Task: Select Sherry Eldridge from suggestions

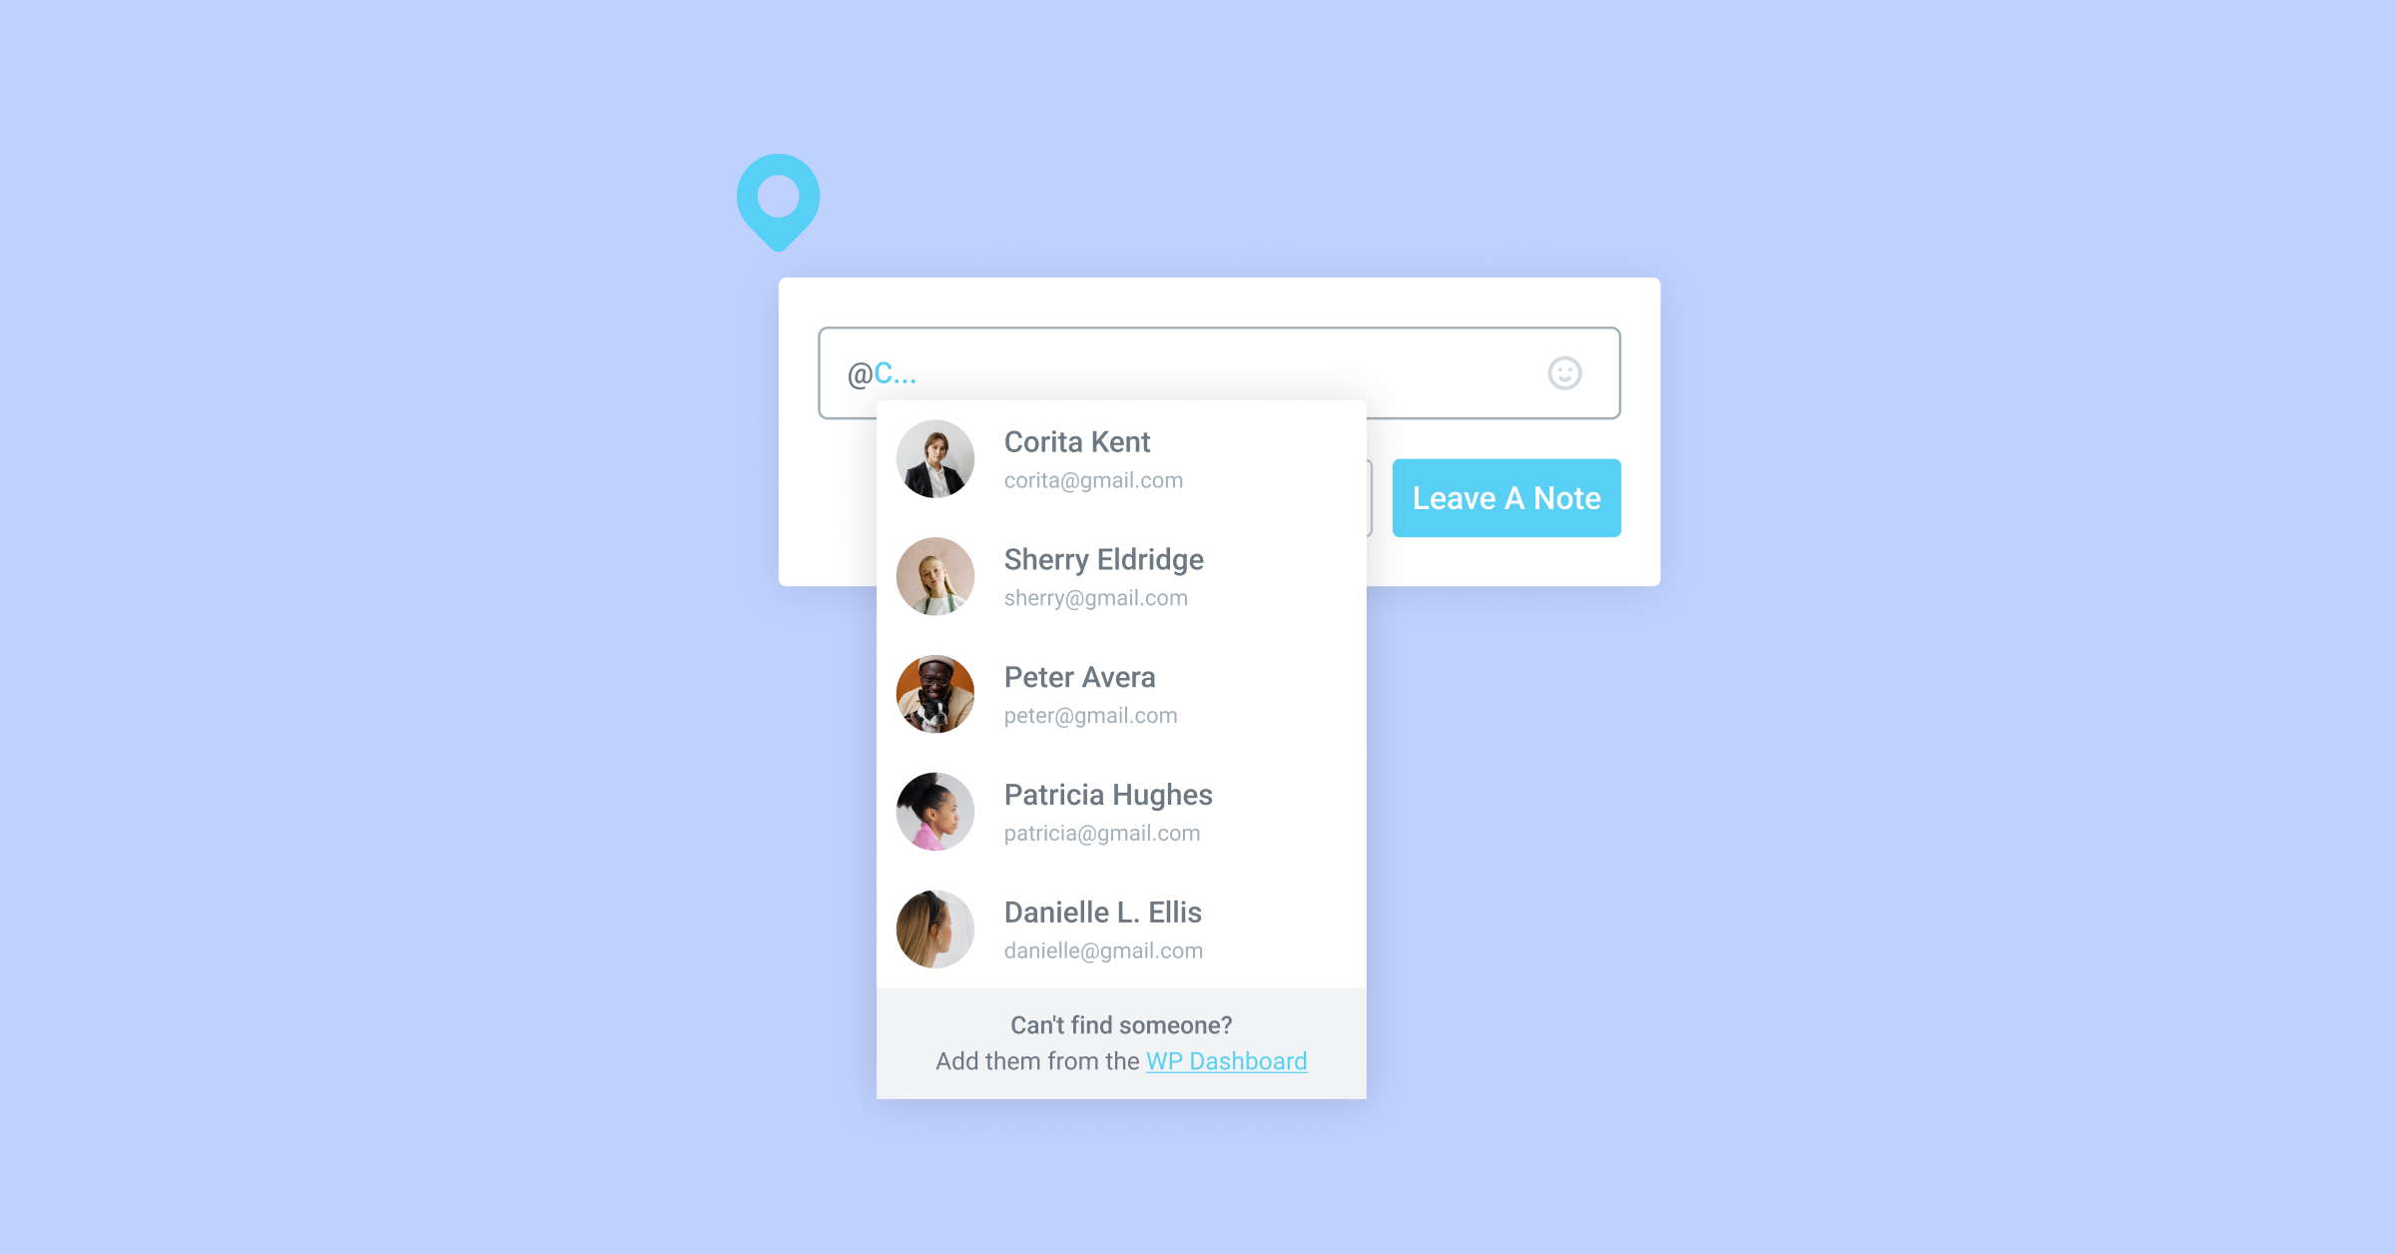Action: (x=1120, y=574)
